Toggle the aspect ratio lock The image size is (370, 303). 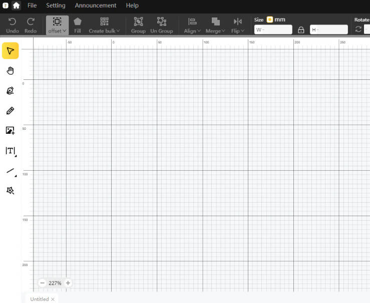(x=301, y=30)
